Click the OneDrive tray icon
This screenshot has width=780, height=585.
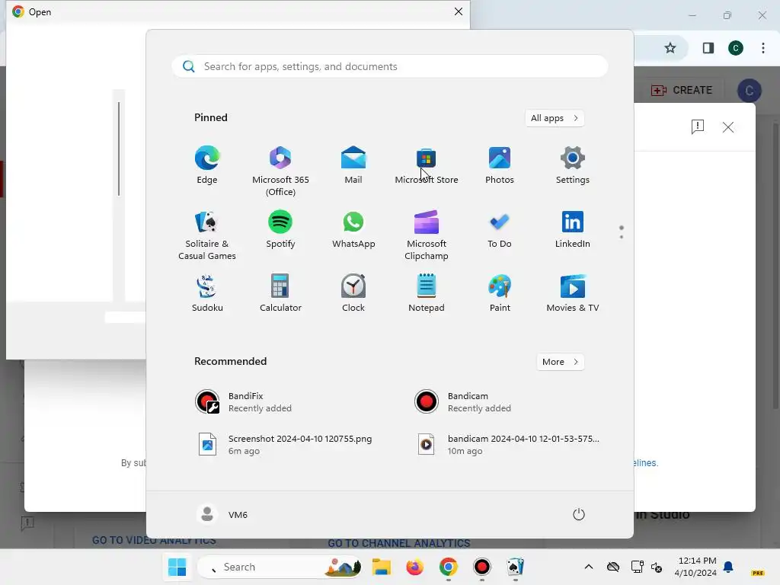coord(613,567)
